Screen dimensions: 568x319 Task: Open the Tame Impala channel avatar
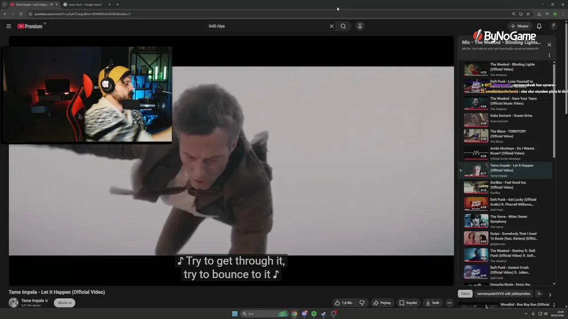pos(14,303)
